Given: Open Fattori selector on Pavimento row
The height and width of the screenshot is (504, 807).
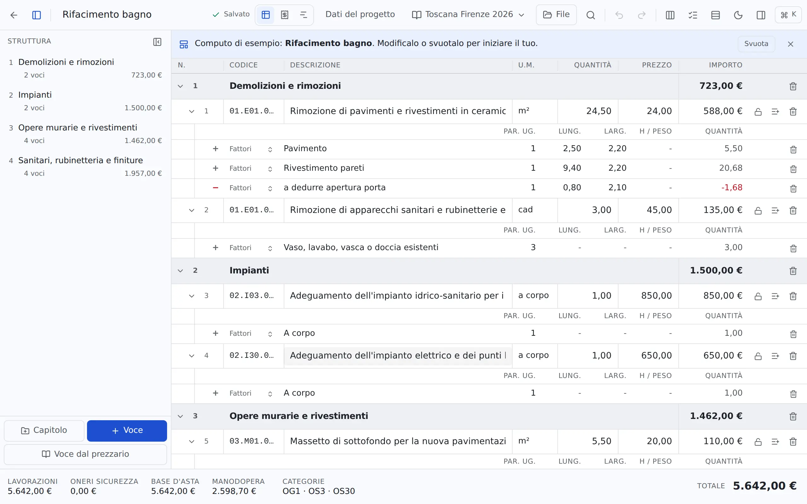Looking at the screenshot, I should coord(251,149).
